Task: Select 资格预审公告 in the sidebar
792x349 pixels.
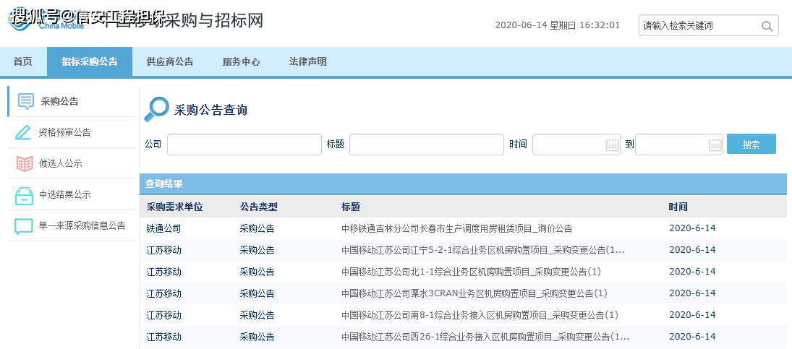Action: pos(64,133)
